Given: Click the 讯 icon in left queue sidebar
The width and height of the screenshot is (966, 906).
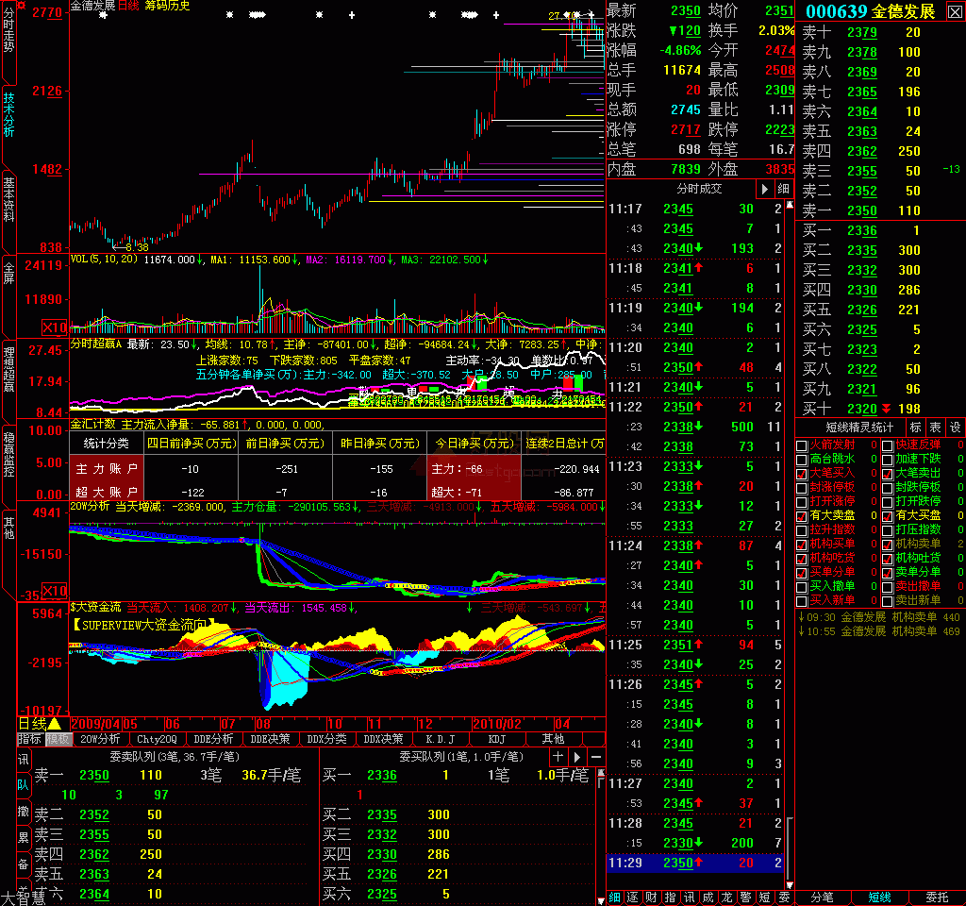Looking at the screenshot, I should (x=22, y=759).
